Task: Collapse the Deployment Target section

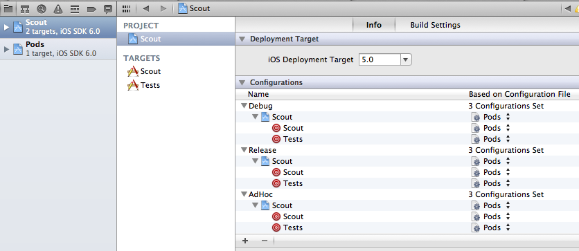Action: (x=242, y=39)
